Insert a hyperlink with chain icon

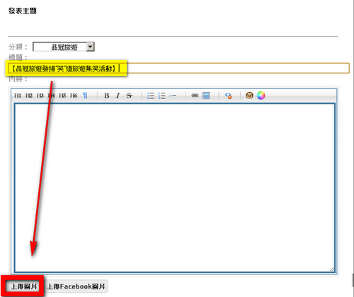pos(195,95)
